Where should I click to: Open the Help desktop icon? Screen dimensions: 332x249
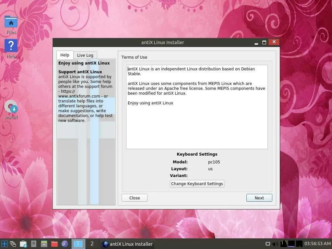click(11, 49)
